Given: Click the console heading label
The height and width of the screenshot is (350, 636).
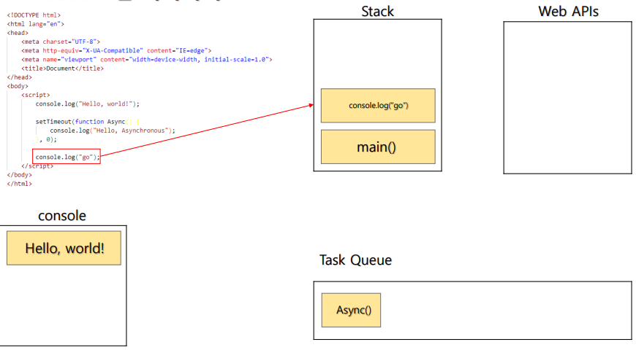Looking at the screenshot, I should [x=62, y=216].
